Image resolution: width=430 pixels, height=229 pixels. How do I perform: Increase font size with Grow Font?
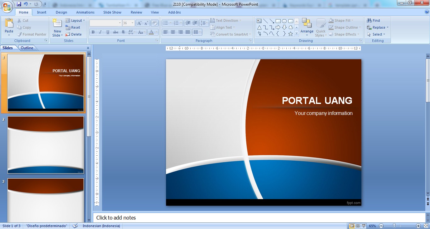pos(139,23)
